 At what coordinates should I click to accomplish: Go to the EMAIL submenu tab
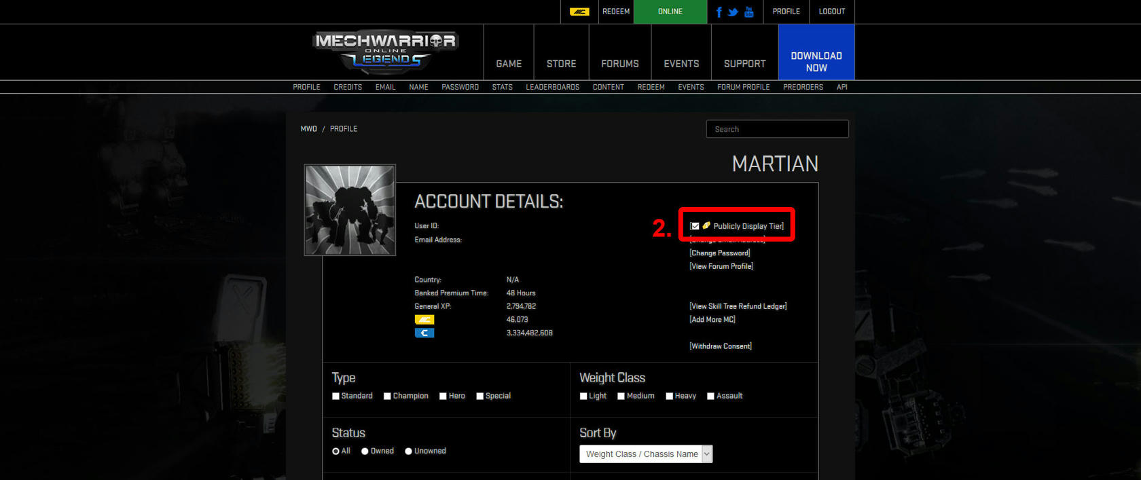[x=385, y=87]
